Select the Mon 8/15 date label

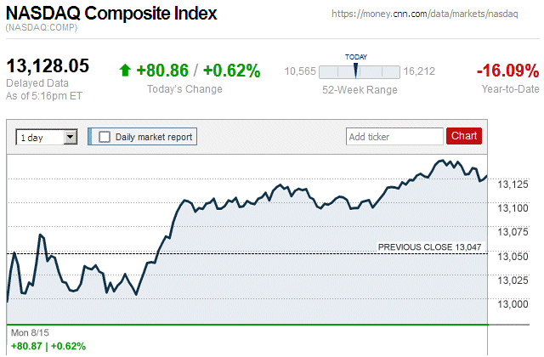pos(26,331)
